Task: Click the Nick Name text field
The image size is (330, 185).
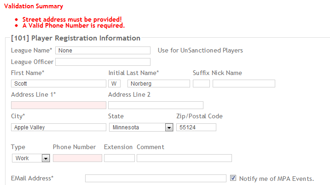Action: [243, 84]
